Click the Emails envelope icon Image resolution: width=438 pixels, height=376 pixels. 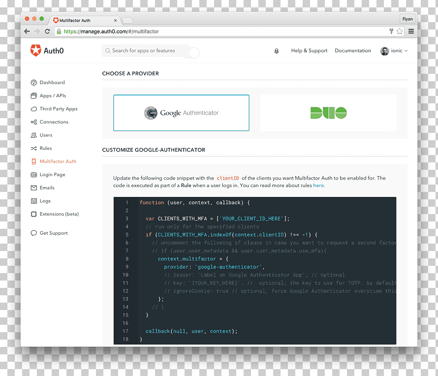tap(33, 188)
